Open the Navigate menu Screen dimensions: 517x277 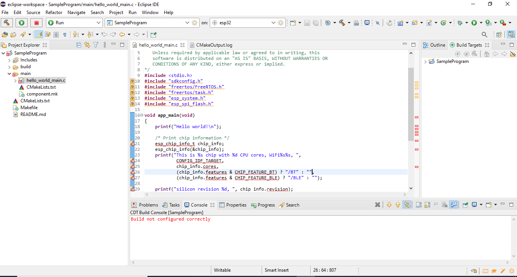pos(77,12)
